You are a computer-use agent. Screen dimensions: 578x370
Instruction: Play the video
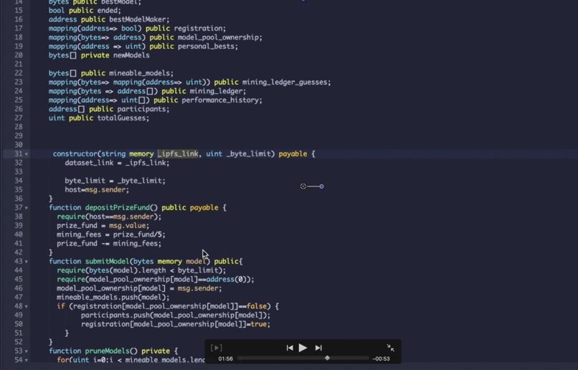(x=303, y=348)
